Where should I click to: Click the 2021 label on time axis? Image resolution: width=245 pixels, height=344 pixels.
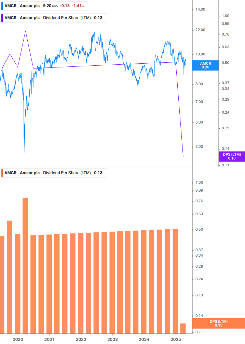(x=50, y=340)
